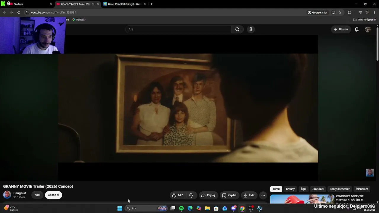Open Microsoft Edge from the taskbar

coord(190,208)
